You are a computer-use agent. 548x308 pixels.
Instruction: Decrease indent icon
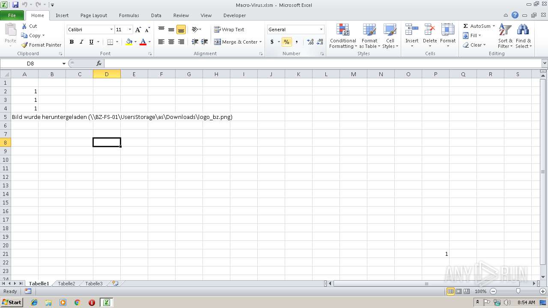tap(195, 42)
